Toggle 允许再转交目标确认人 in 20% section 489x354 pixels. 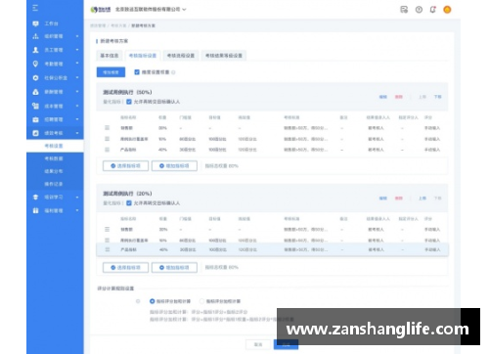129,203
